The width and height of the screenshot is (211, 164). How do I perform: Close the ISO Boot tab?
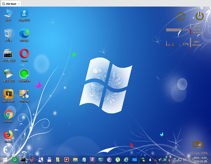point(19,4)
